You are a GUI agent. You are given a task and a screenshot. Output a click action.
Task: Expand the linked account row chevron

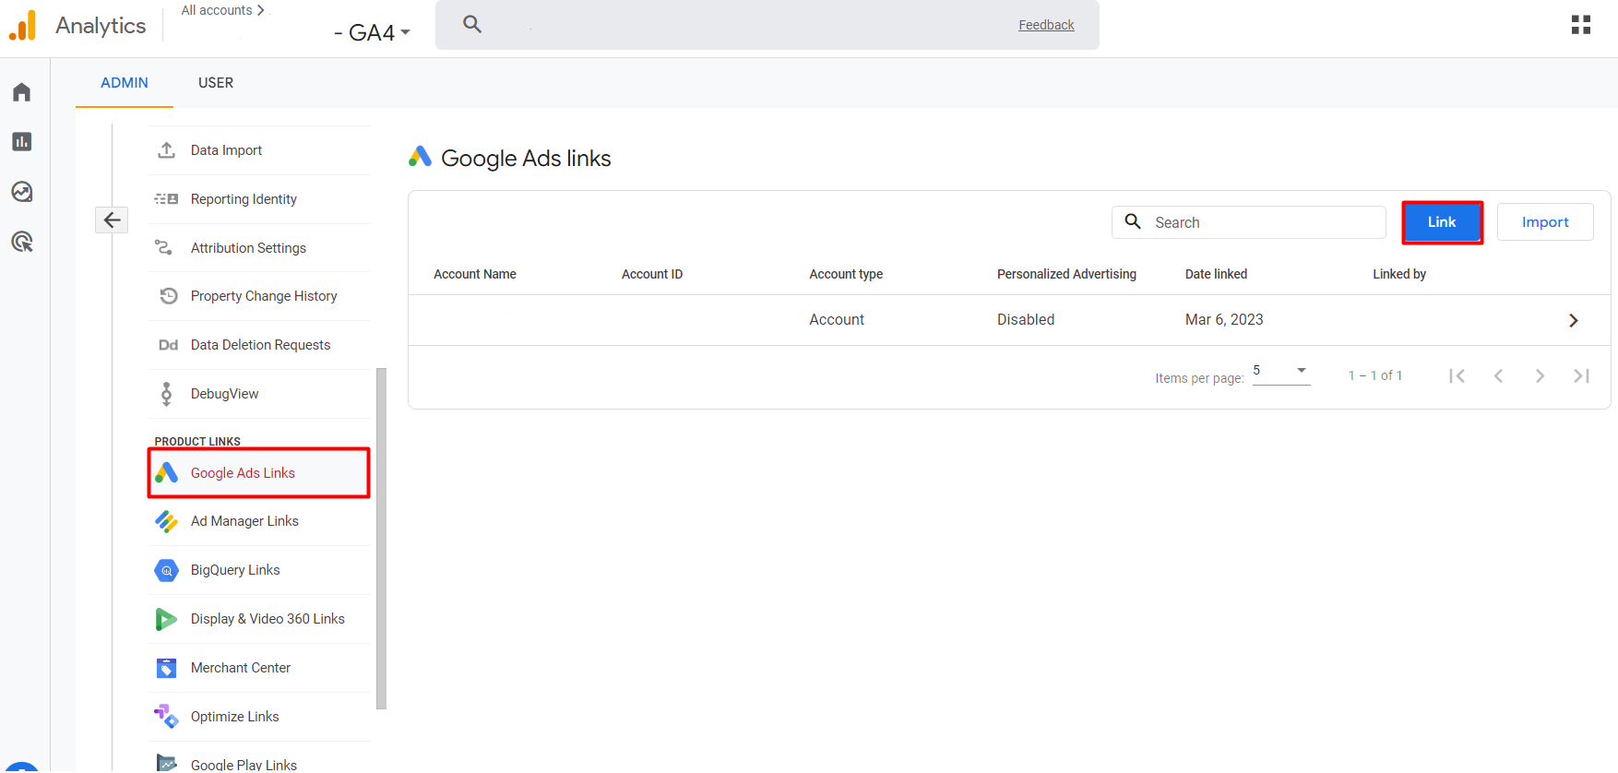click(x=1573, y=320)
